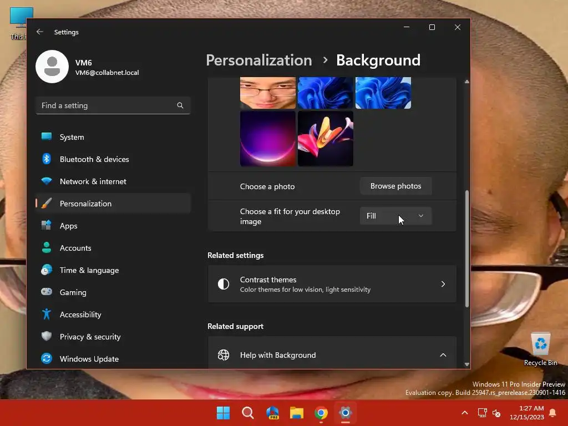Viewport: 568px width, 426px height.
Task: Open Privacy & security settings
Action: coord(113,337)
